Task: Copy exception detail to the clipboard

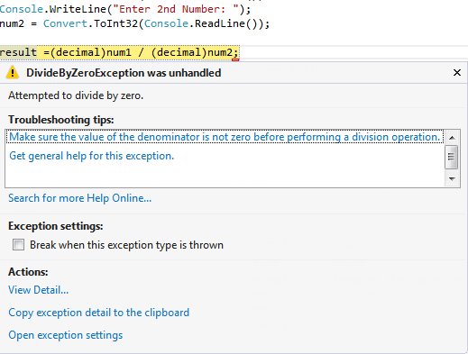Action: tap(99, 313)
